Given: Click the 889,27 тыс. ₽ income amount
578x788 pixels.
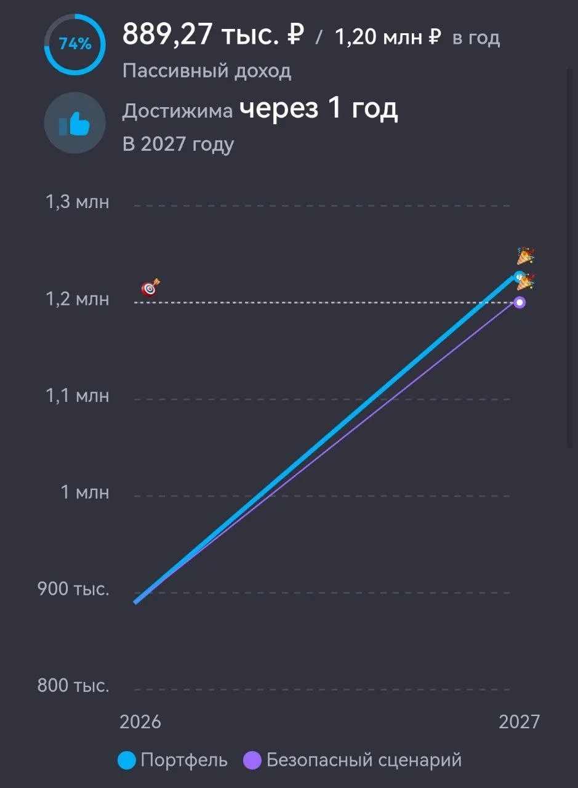Looking at the screenshot, I should pos(213,34).
